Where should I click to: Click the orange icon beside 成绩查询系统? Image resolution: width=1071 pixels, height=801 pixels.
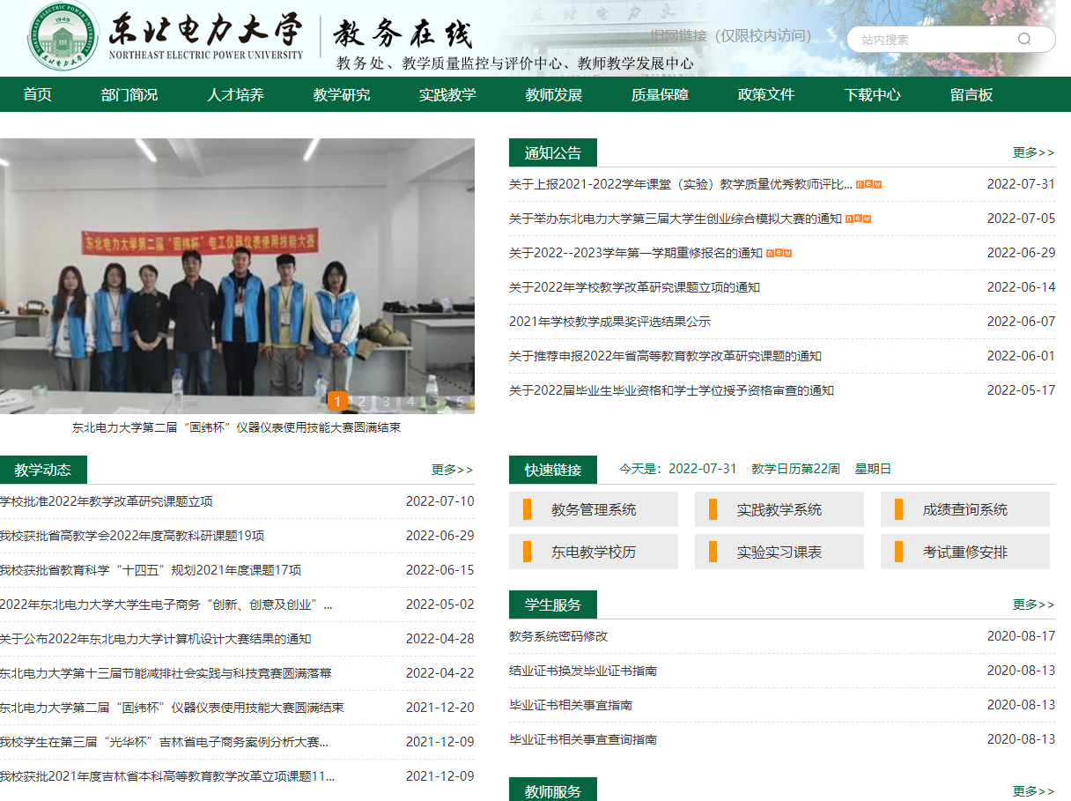(897, 509)
